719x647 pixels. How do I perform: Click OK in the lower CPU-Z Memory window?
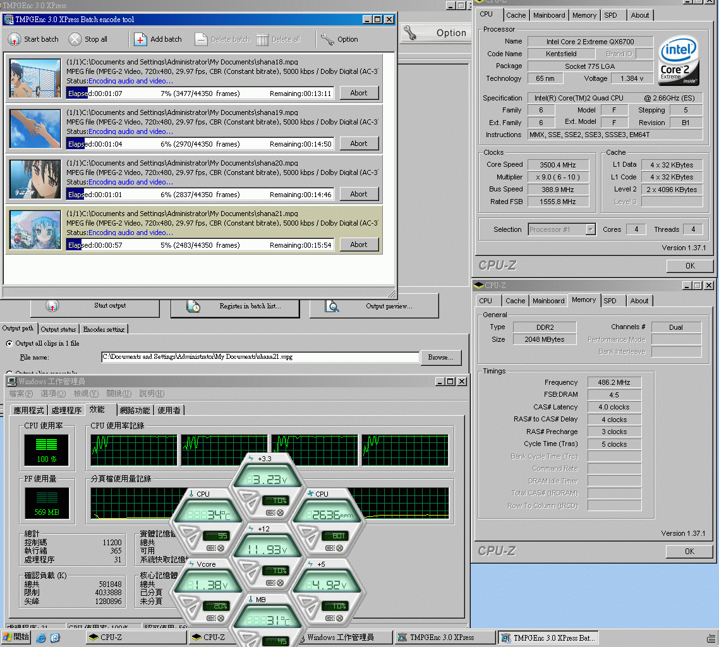(689, 552)
